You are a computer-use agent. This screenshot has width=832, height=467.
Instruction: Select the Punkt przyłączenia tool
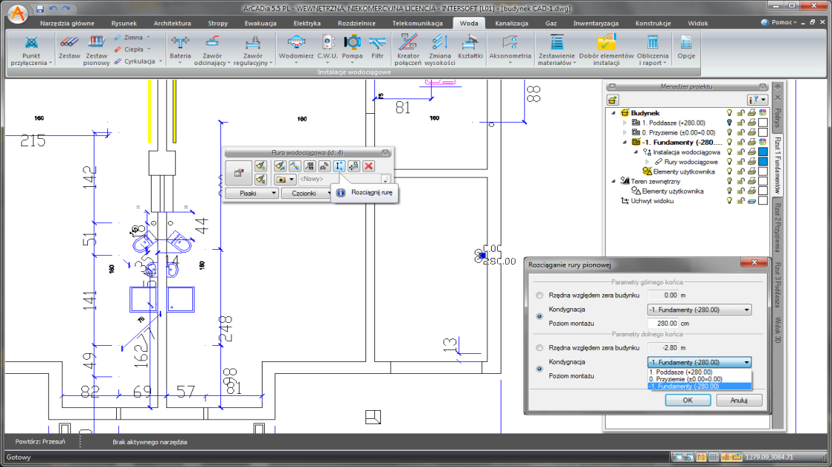click(31, 50)
